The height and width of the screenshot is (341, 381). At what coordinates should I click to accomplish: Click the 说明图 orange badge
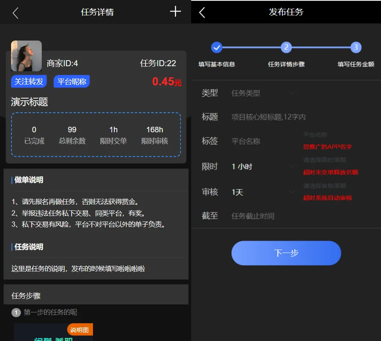tap(80, 329)
